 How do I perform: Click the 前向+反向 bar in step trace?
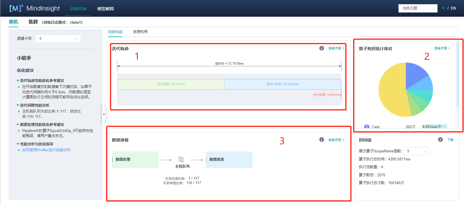(x=282, y=84)
